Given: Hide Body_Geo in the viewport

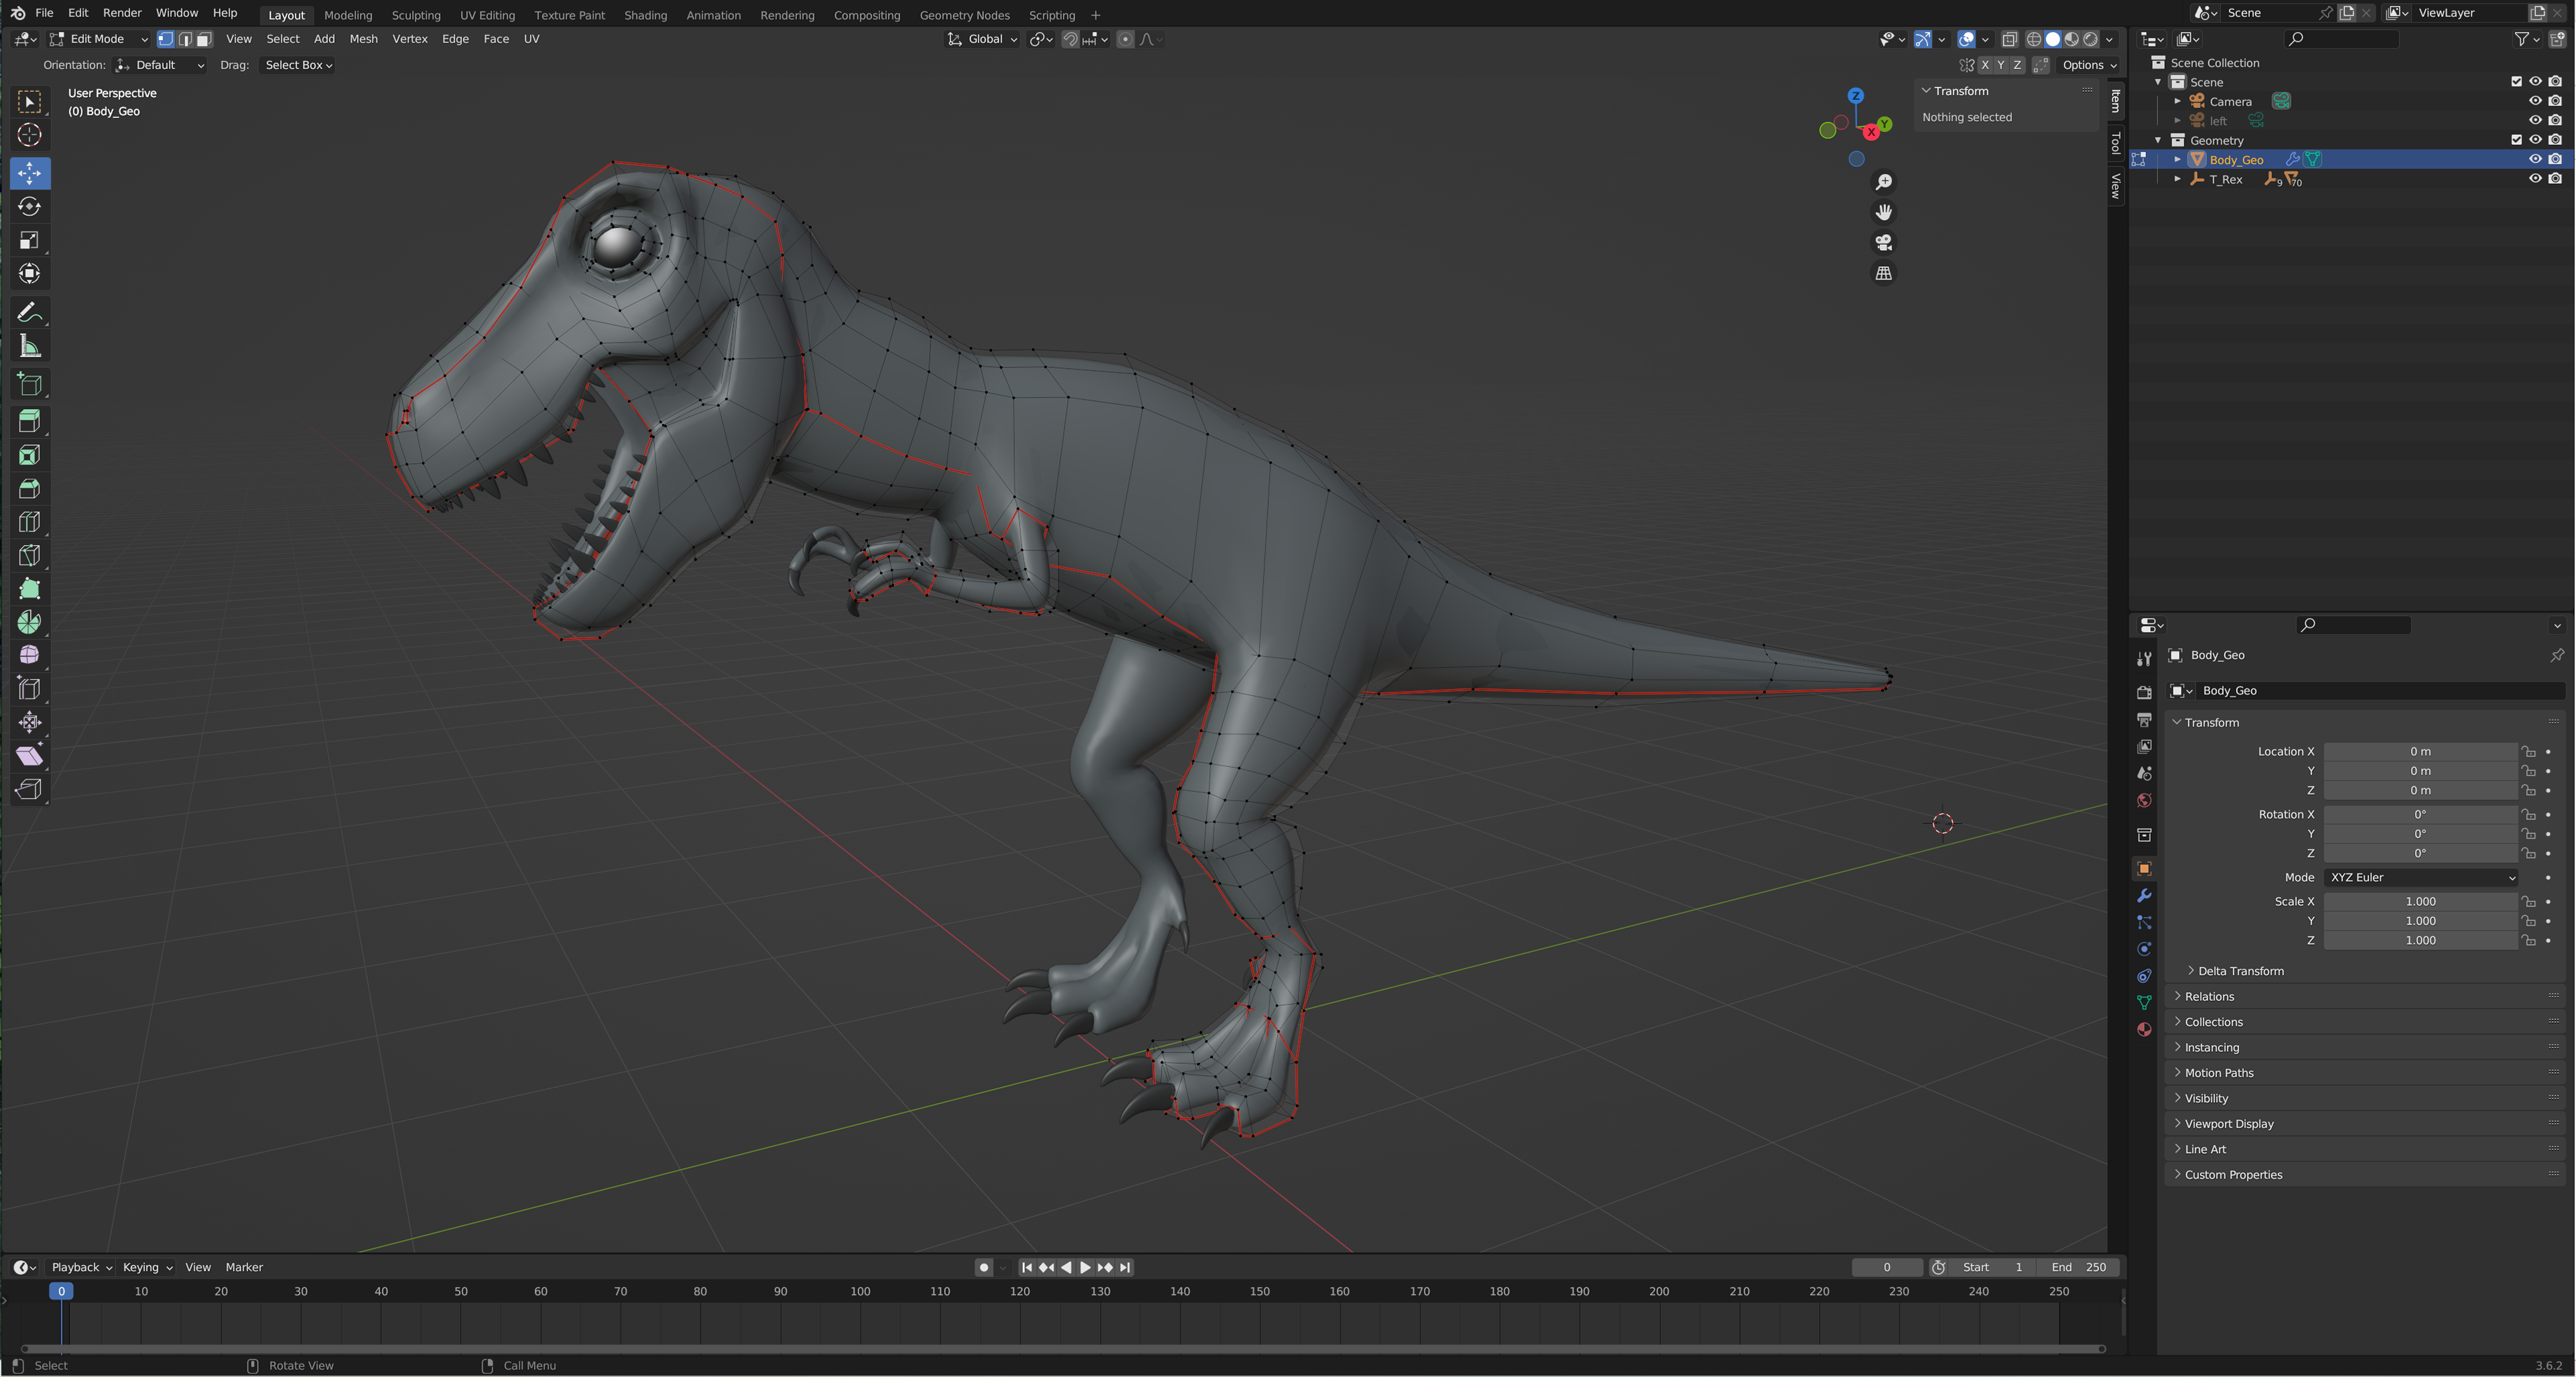Looking at the screenshot, I should point(2535,160).
